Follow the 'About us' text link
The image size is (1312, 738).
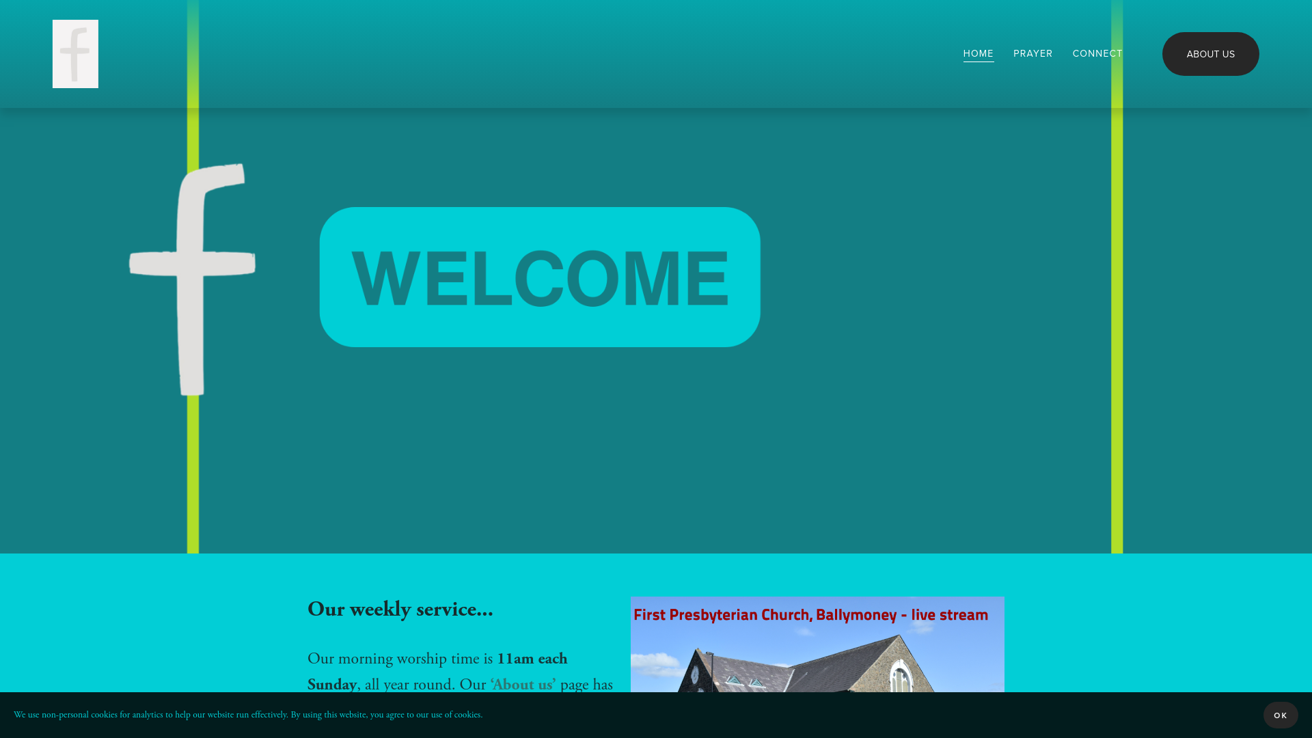[x=523, y=684]
